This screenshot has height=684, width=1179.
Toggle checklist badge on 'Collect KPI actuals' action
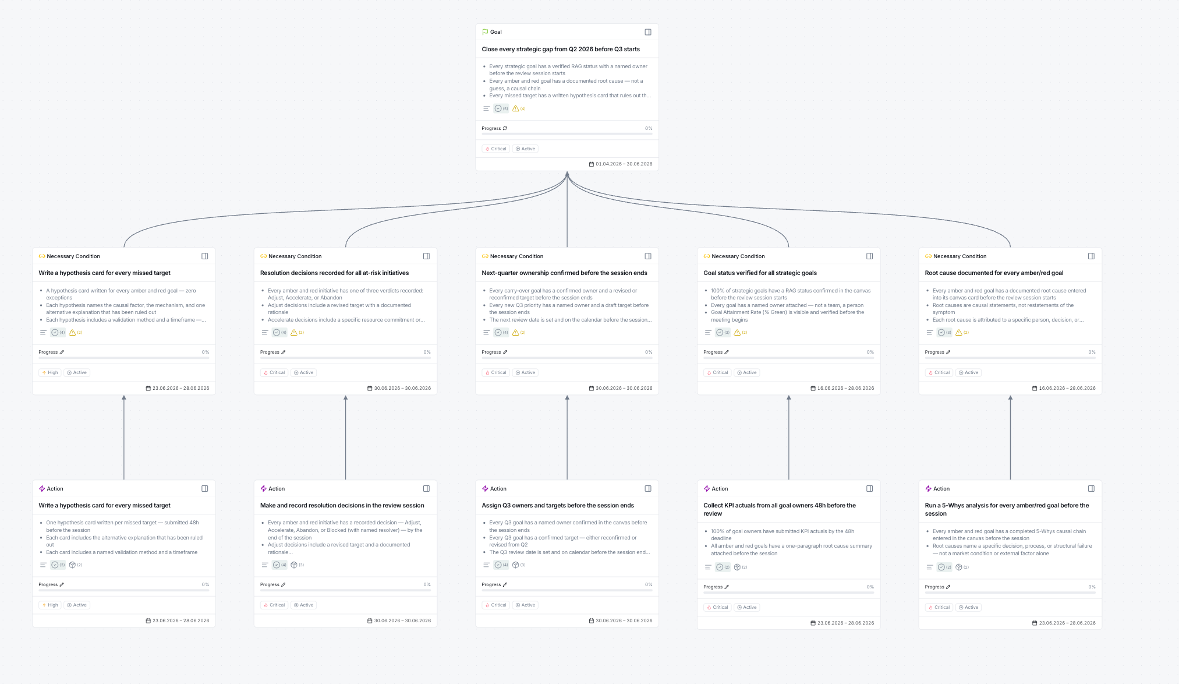point(723,567)
